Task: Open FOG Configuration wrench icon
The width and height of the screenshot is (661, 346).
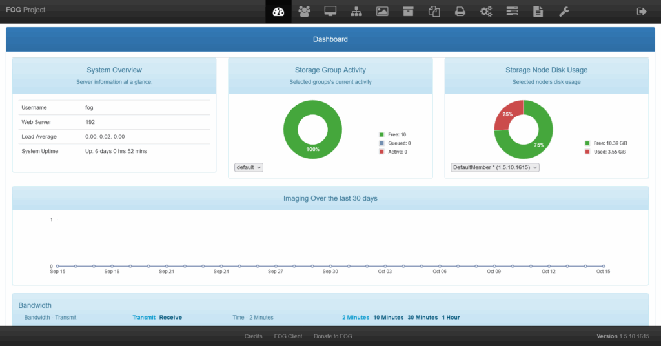Action: pos(564,12)
